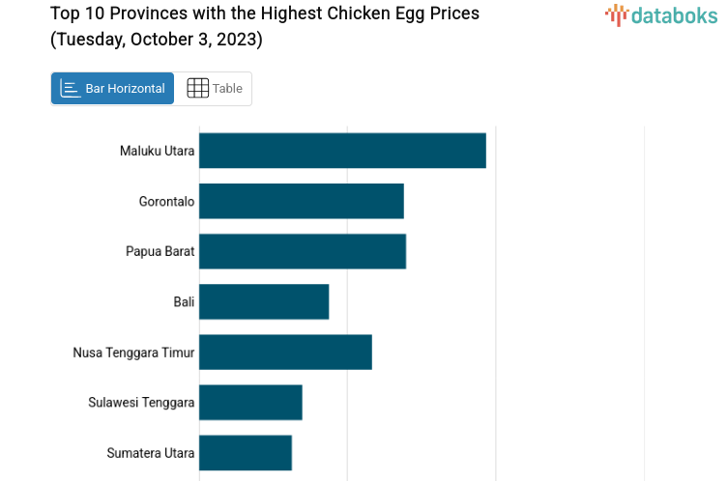This screenshot has width=728, height=481.
Task: Select the Bali bar
Action: pyautogui.click(x=264, y=301)
